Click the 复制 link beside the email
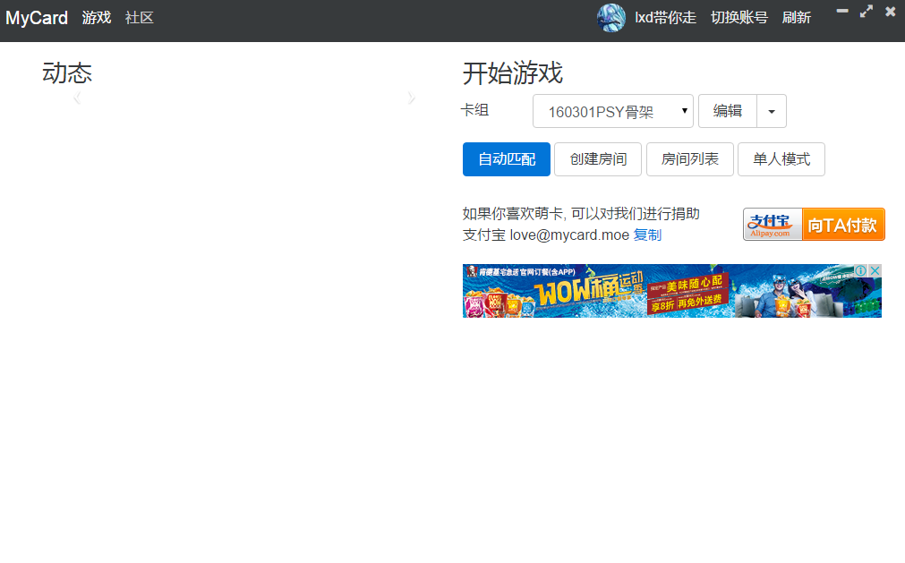Viewport: 905px width, 563px height. (647, 235)
